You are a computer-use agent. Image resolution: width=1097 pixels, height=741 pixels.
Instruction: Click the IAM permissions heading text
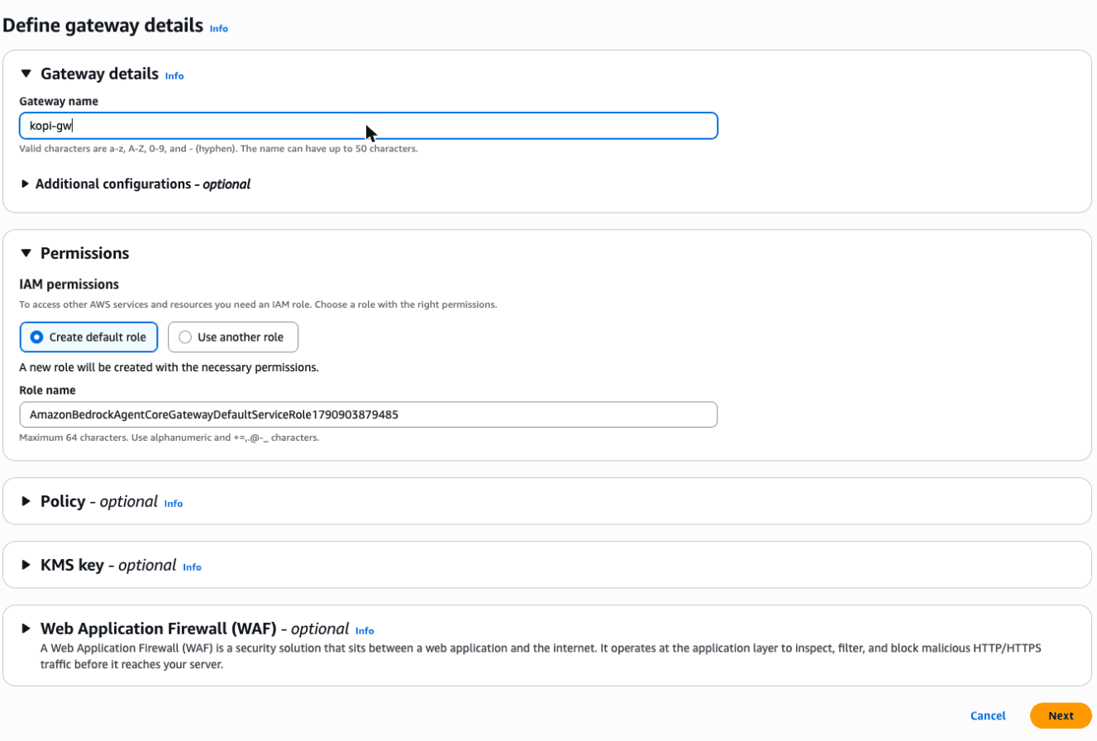pos(69,284)
